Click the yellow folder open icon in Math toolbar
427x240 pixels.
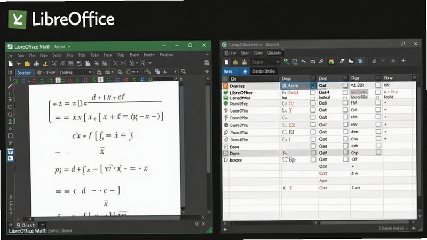tap(27, 63)
